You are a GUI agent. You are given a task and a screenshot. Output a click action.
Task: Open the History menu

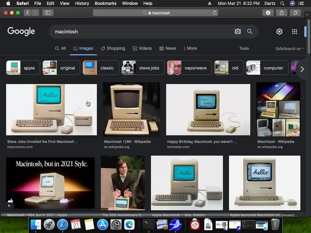[82, 3]
